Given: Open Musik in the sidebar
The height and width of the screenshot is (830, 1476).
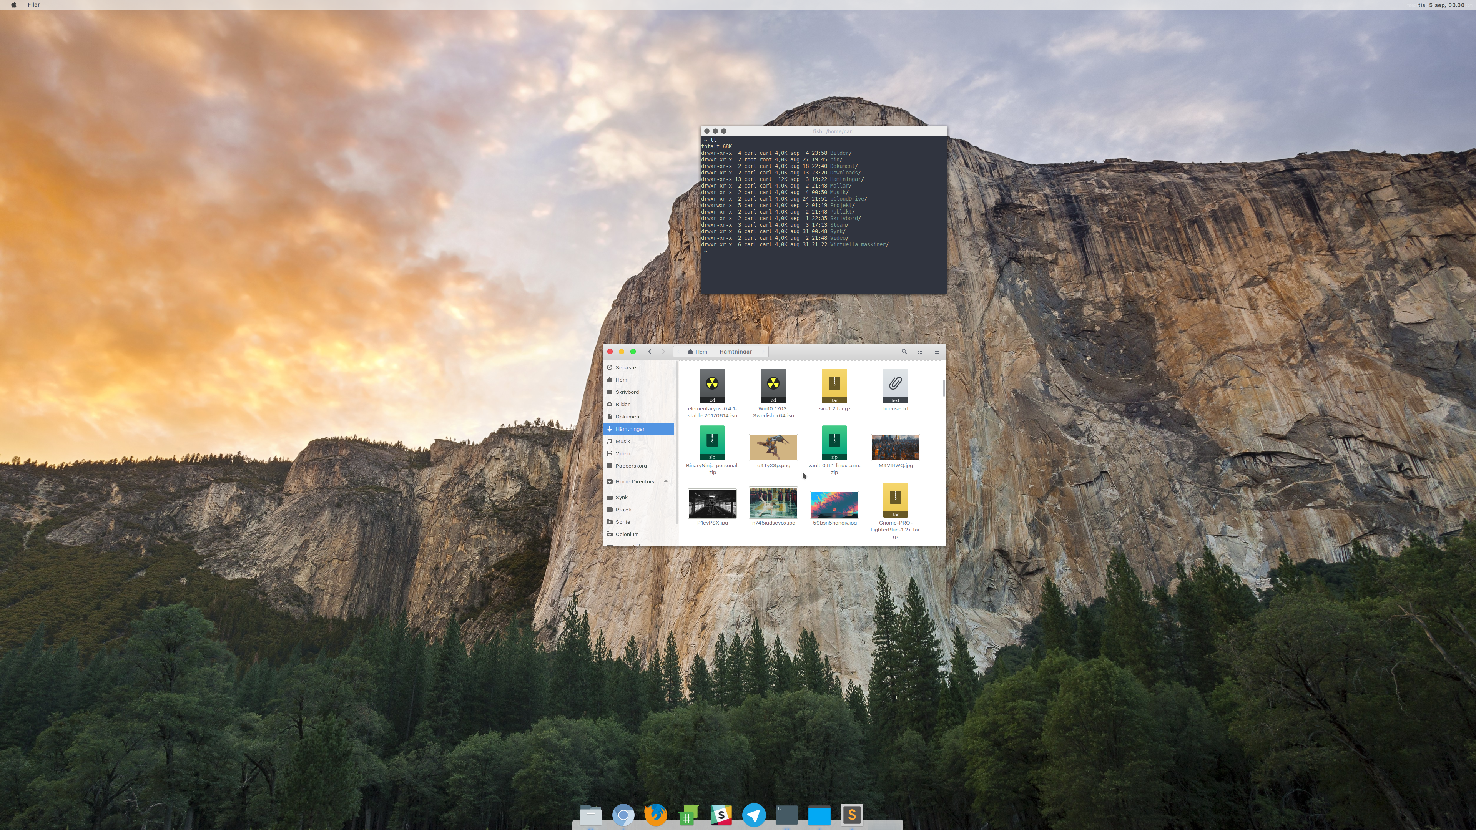Looking at the screenshot, I should click(639, 442).
